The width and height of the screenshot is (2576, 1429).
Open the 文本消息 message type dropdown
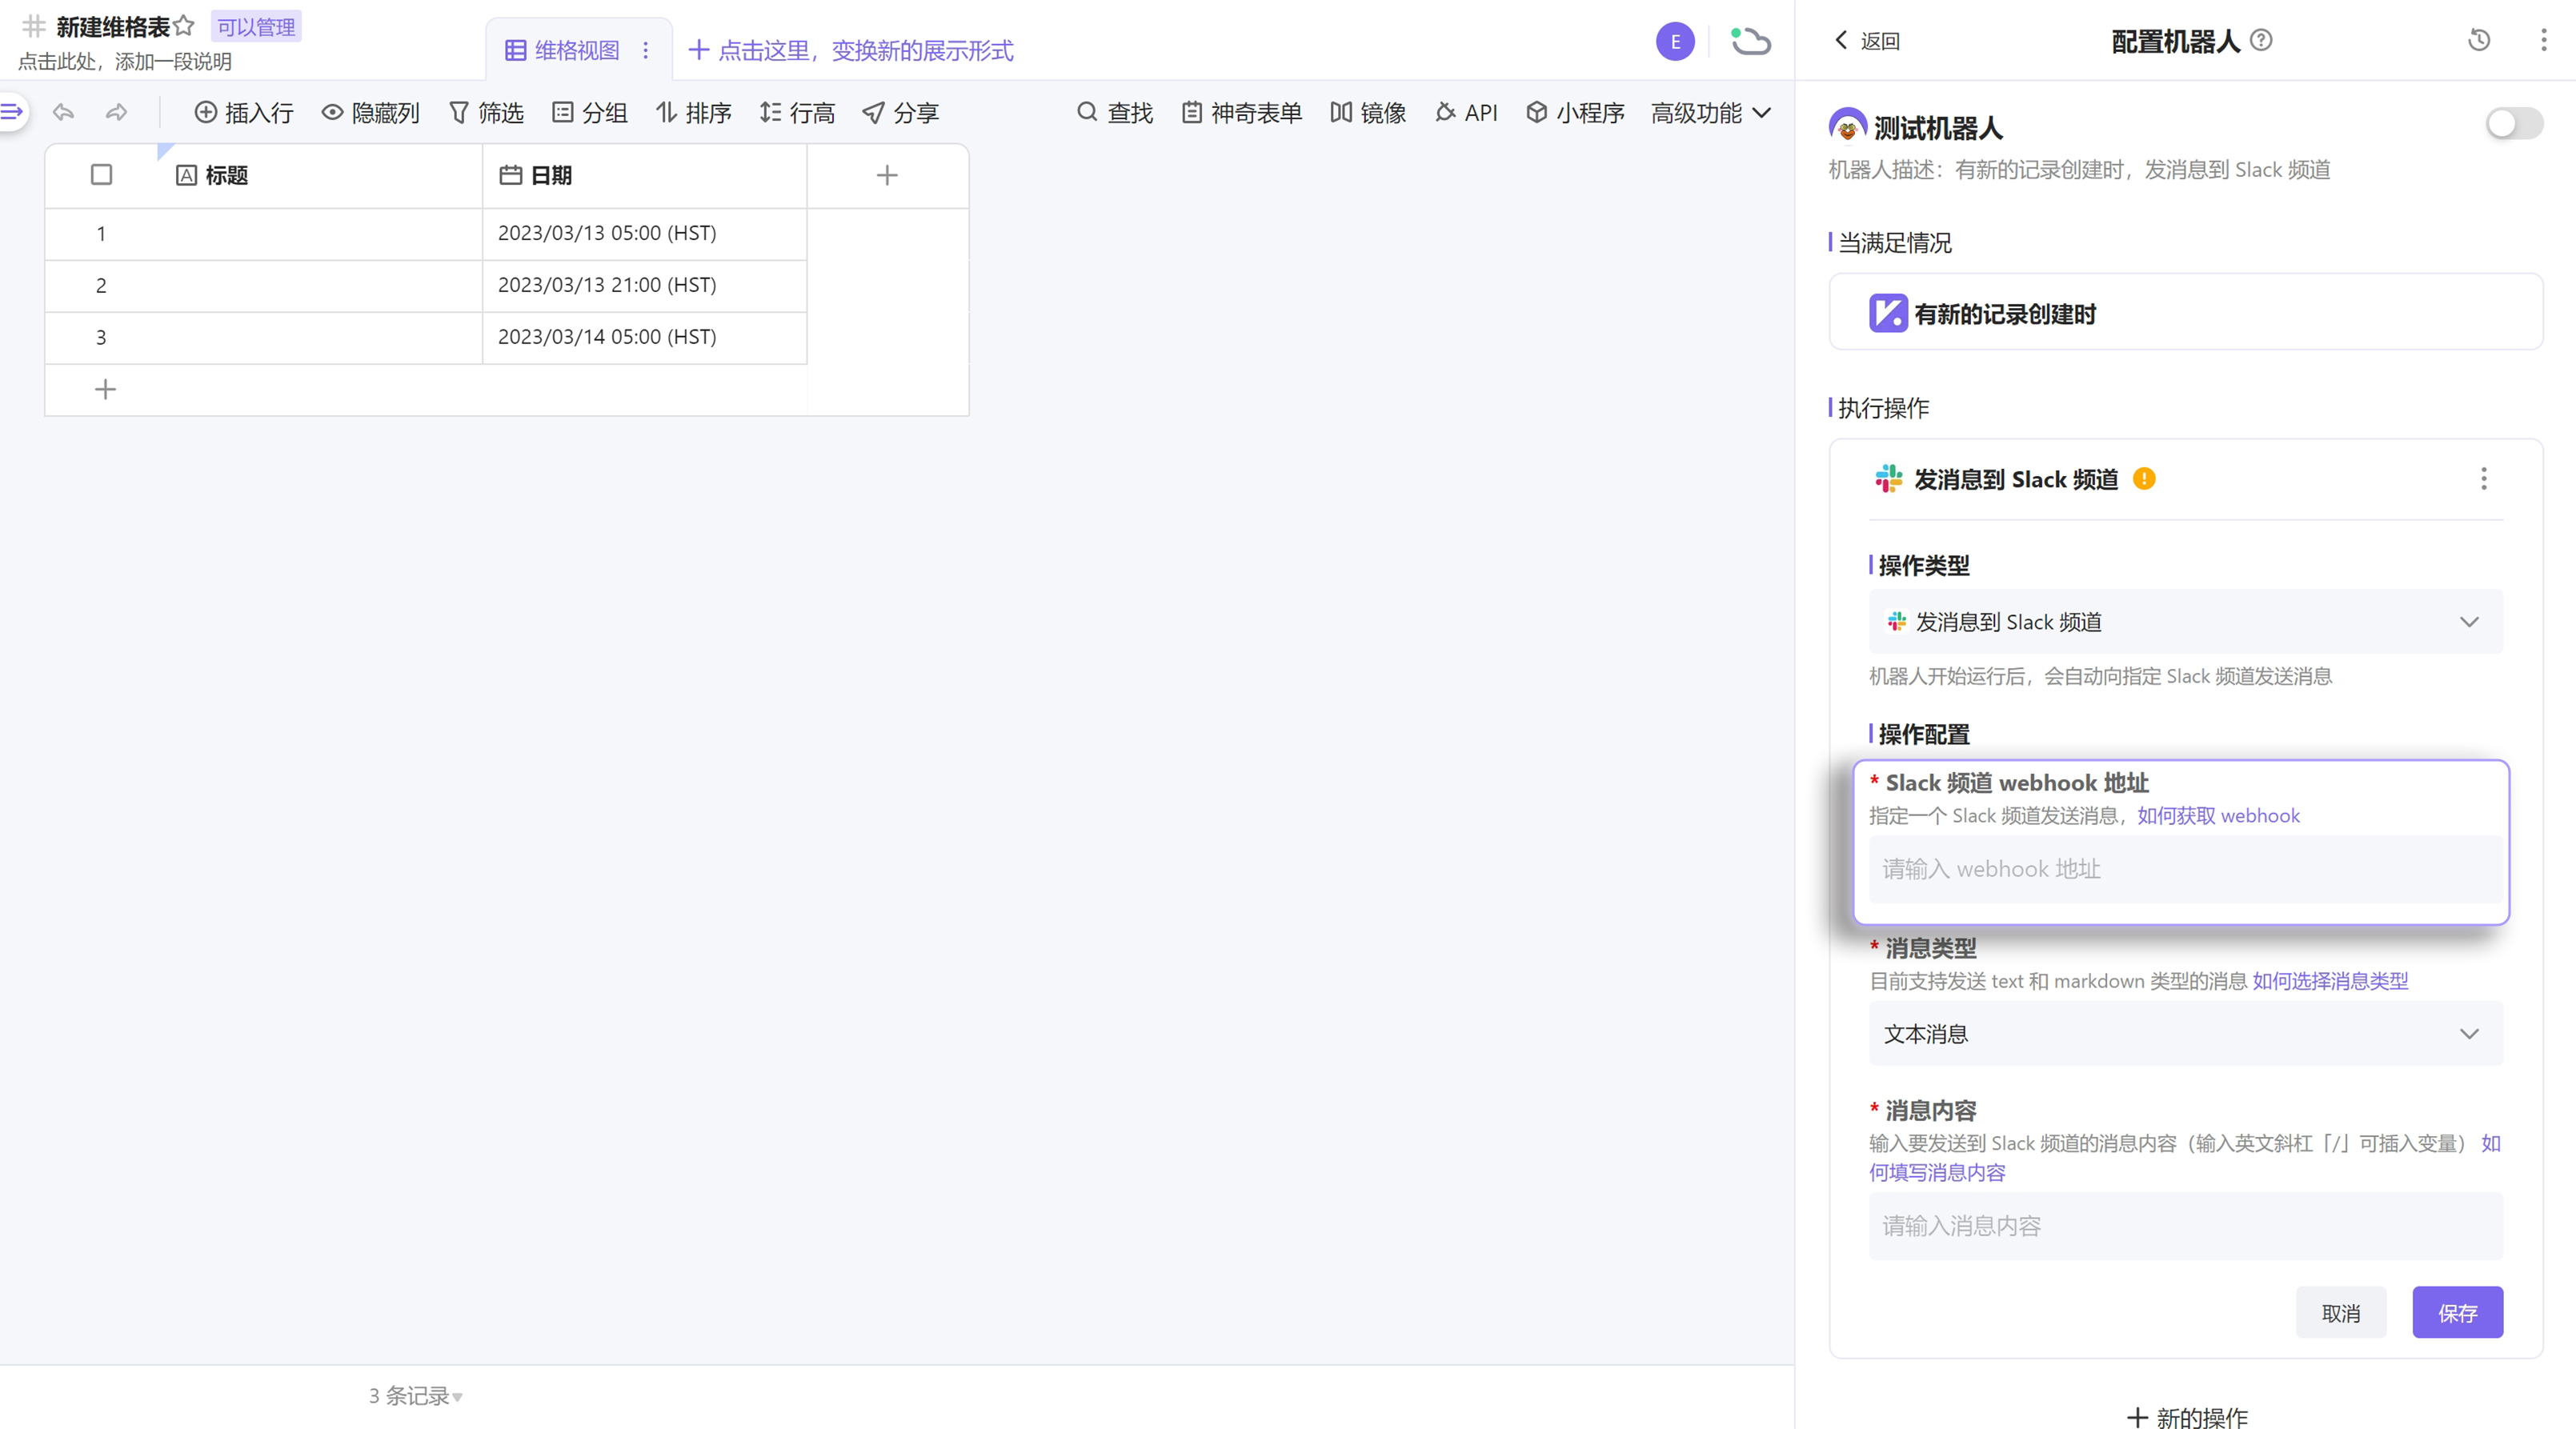(2185, 1034)
